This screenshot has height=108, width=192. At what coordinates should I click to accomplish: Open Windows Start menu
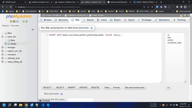pos(4,105)
